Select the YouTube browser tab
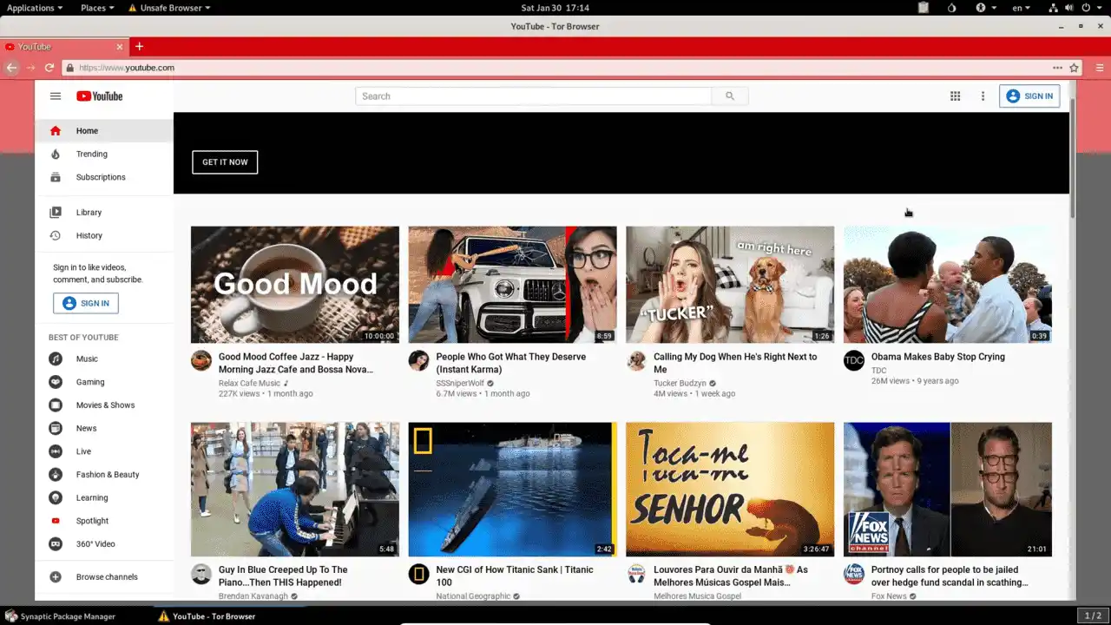Screen dimensions: 1111x625 tap(65, 47)
